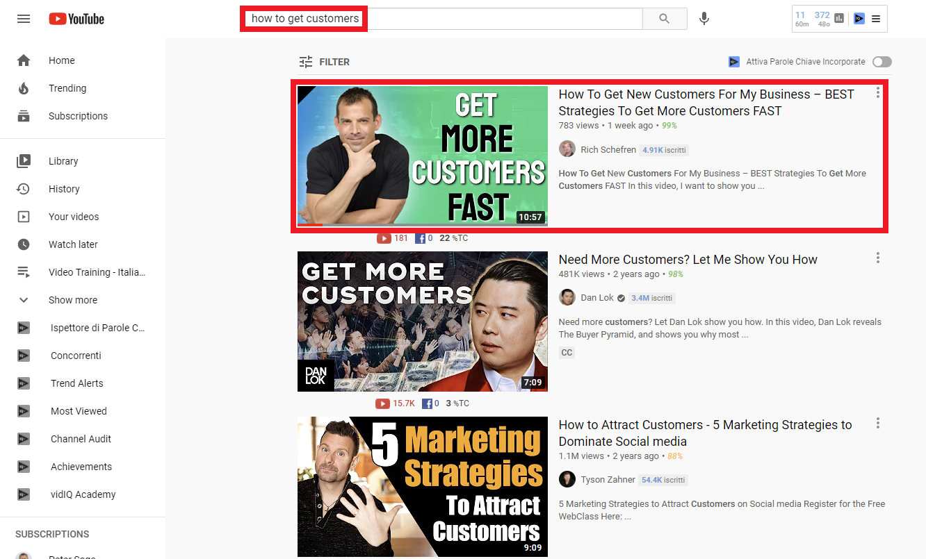Open vidIQ Academy in the sidebar
This screenshot has width=926, height=559.
83,494
